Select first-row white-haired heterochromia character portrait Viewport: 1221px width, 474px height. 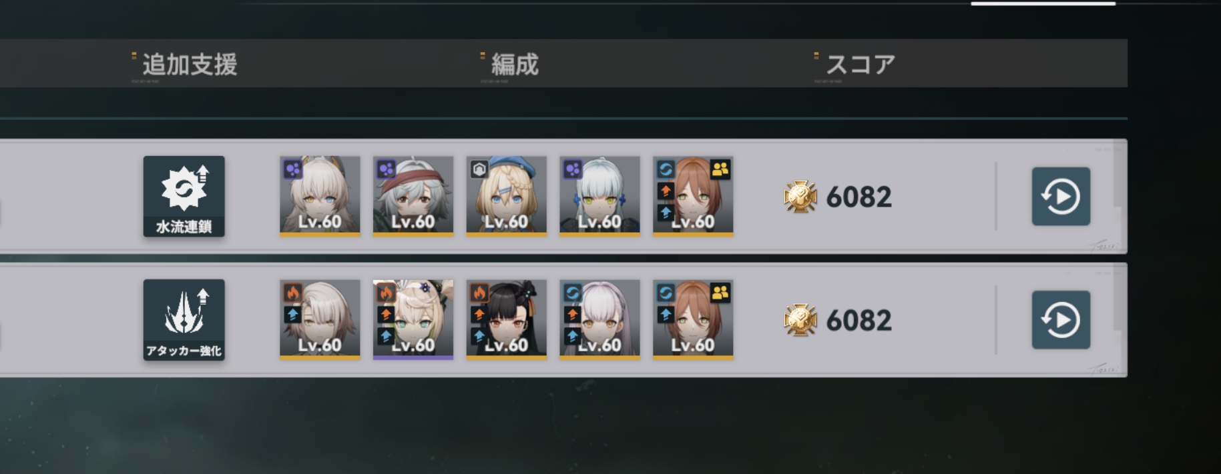click(x=320, y=197)
